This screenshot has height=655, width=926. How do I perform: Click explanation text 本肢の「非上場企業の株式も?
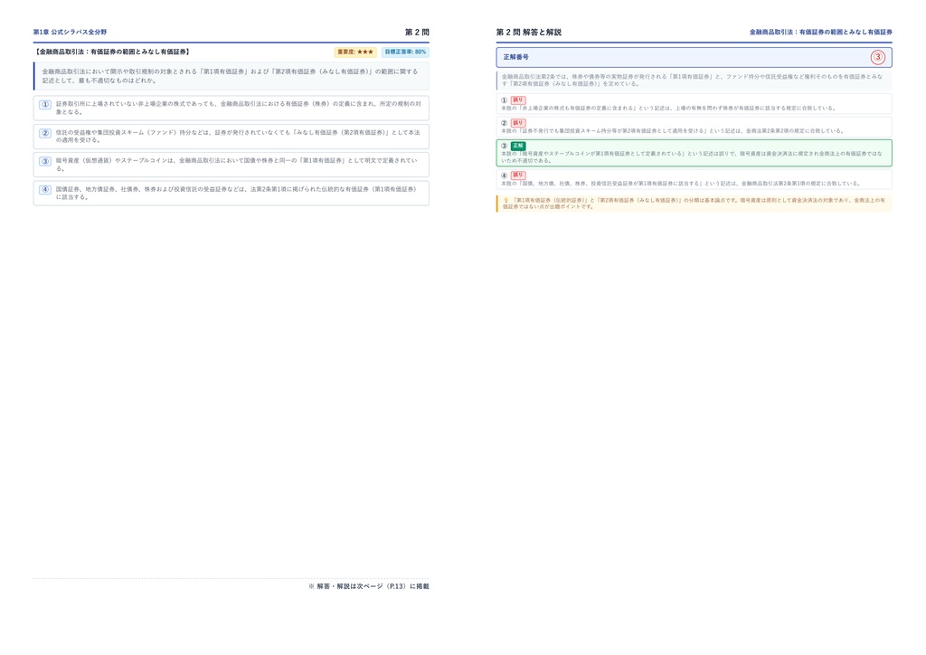point(668,109)
